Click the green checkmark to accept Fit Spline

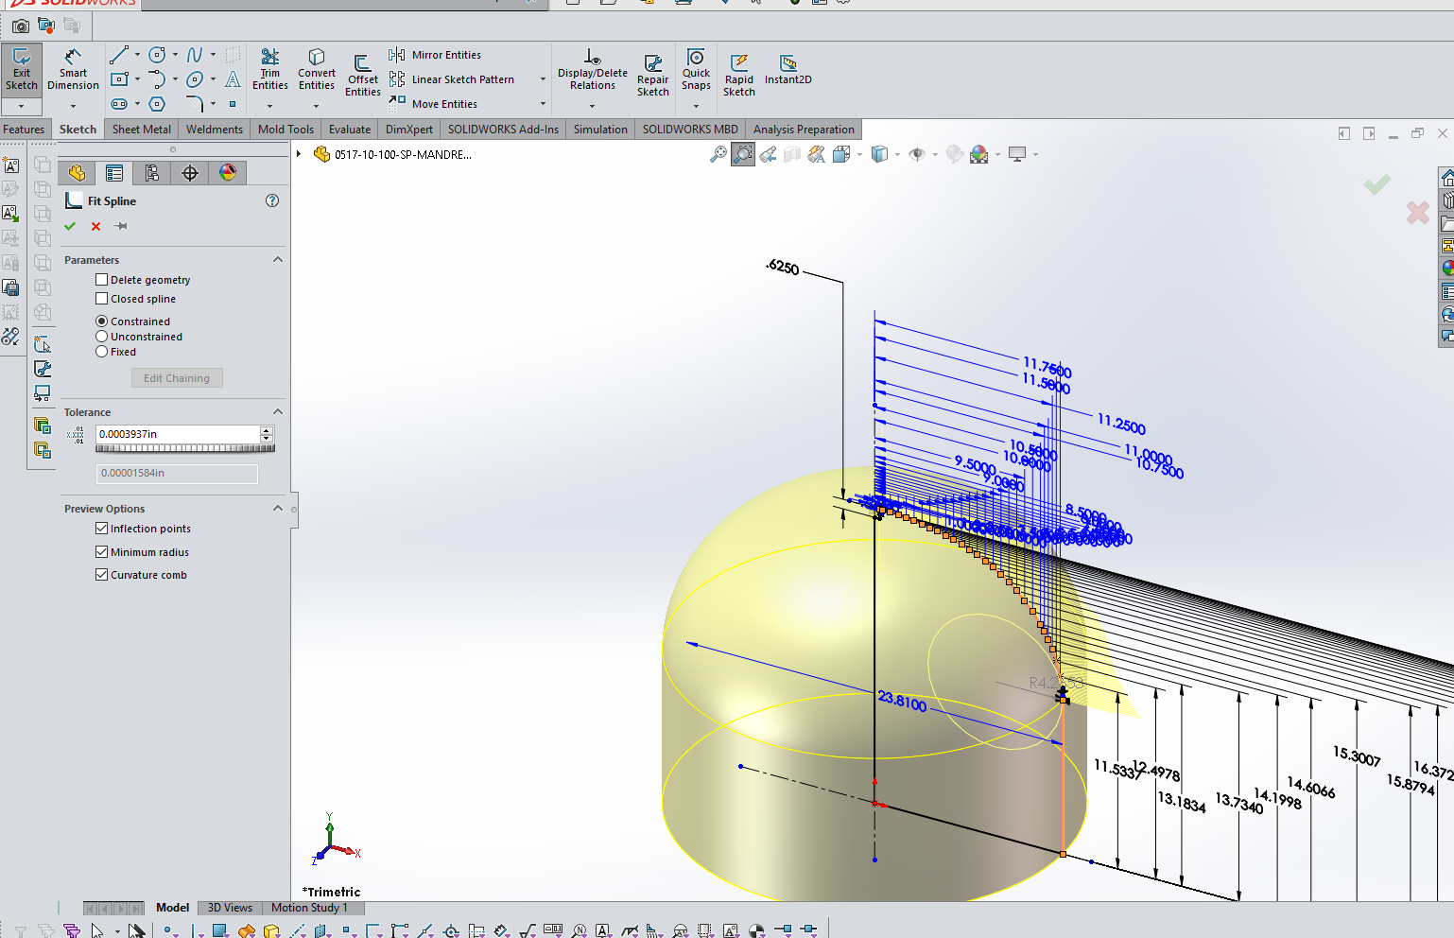70,226
